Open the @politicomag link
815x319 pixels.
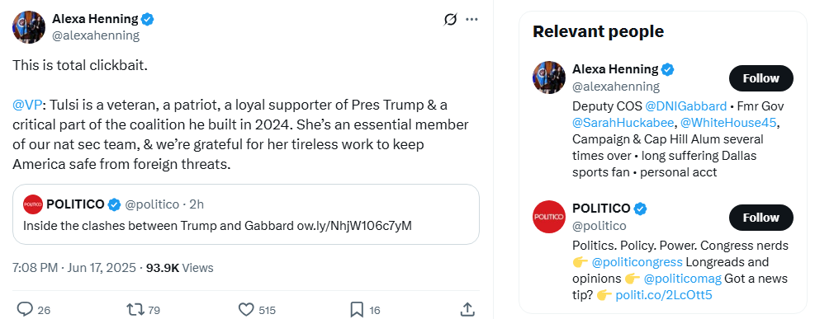coord(682,279)
